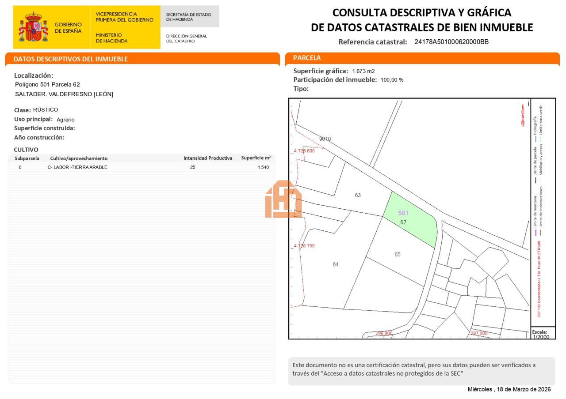Click the cadastral reference number 24178A501000620000BB
Image resolution: width=566 pixels, height=399 pixels.
(451, 42)
